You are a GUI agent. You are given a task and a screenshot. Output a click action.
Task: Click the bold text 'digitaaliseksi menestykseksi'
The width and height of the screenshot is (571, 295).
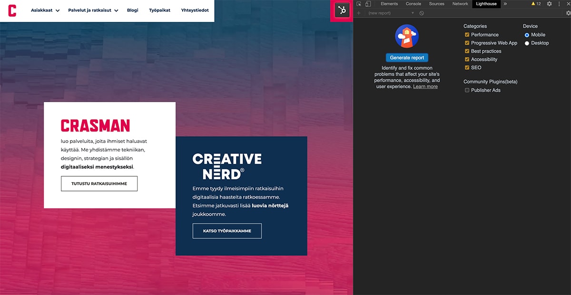[x=97, y=167]
